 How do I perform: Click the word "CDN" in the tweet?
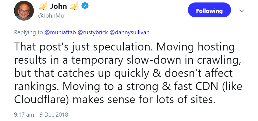(209, 87)
